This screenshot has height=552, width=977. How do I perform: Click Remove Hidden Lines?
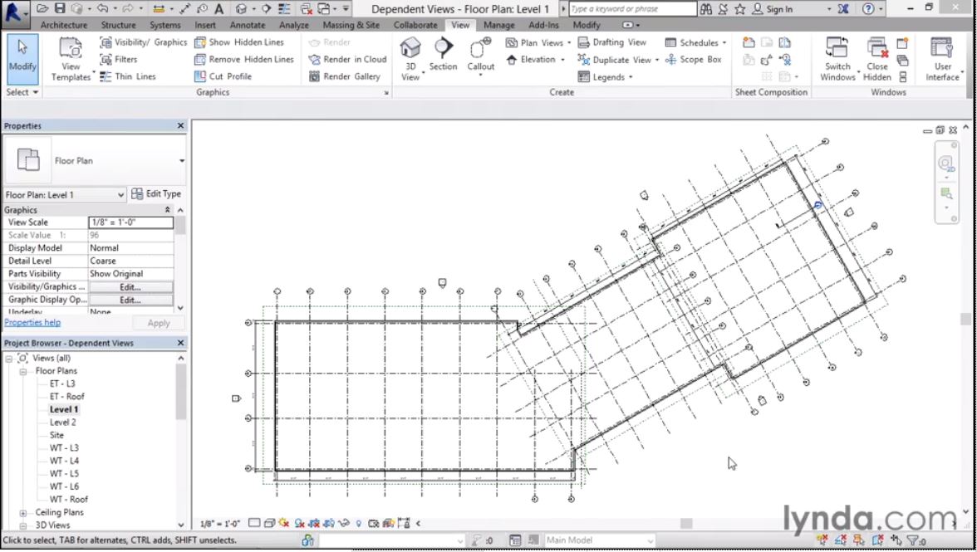coord(243,59)
